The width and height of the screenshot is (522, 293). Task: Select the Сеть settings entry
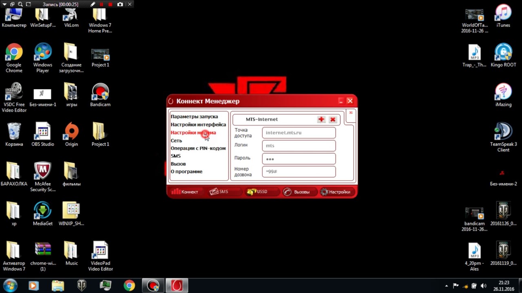coord(176,141)
